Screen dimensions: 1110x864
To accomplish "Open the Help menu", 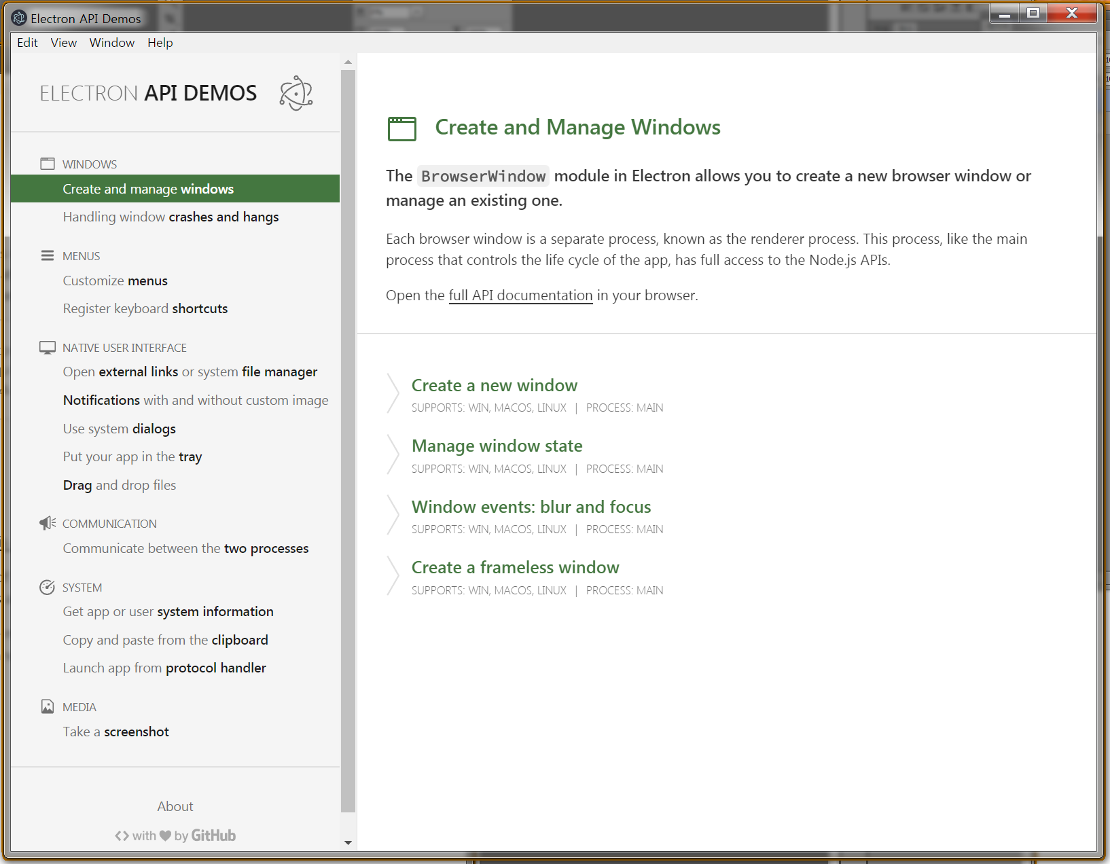I will 160,42.
